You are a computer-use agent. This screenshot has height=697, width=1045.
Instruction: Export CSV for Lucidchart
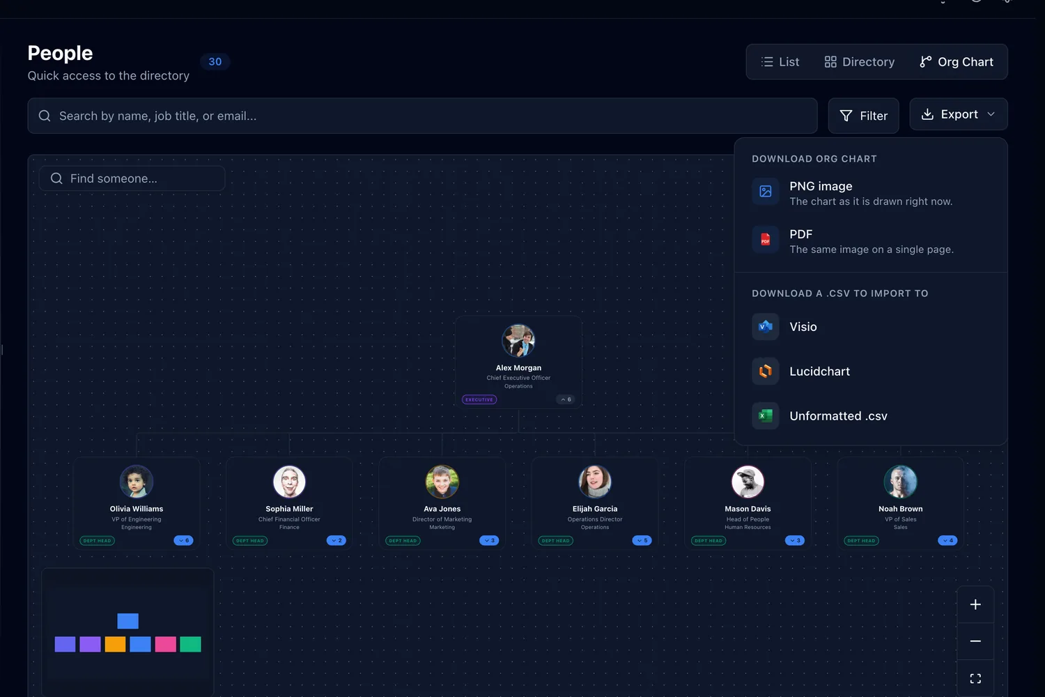871,372
